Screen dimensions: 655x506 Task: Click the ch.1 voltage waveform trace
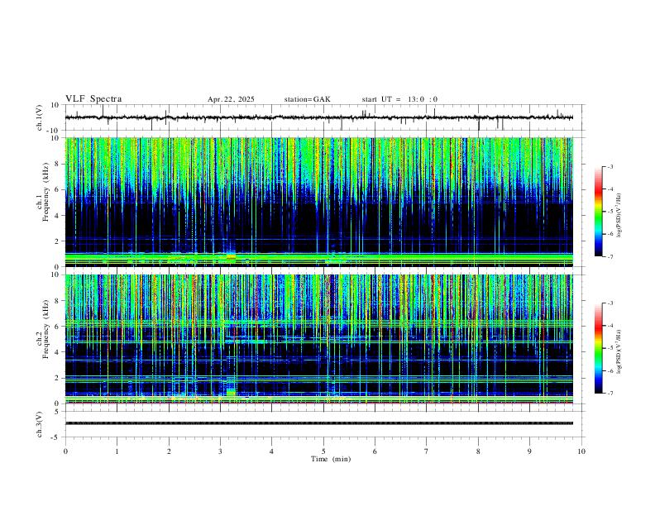tap(319, 117)
